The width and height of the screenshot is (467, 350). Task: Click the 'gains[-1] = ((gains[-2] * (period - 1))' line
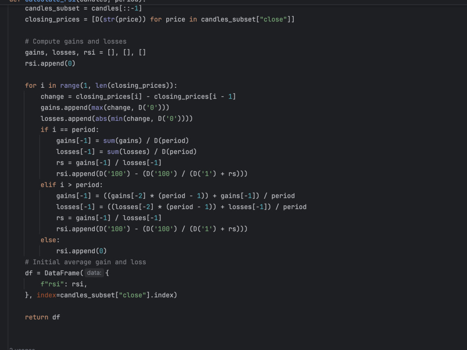coord(176,196)
